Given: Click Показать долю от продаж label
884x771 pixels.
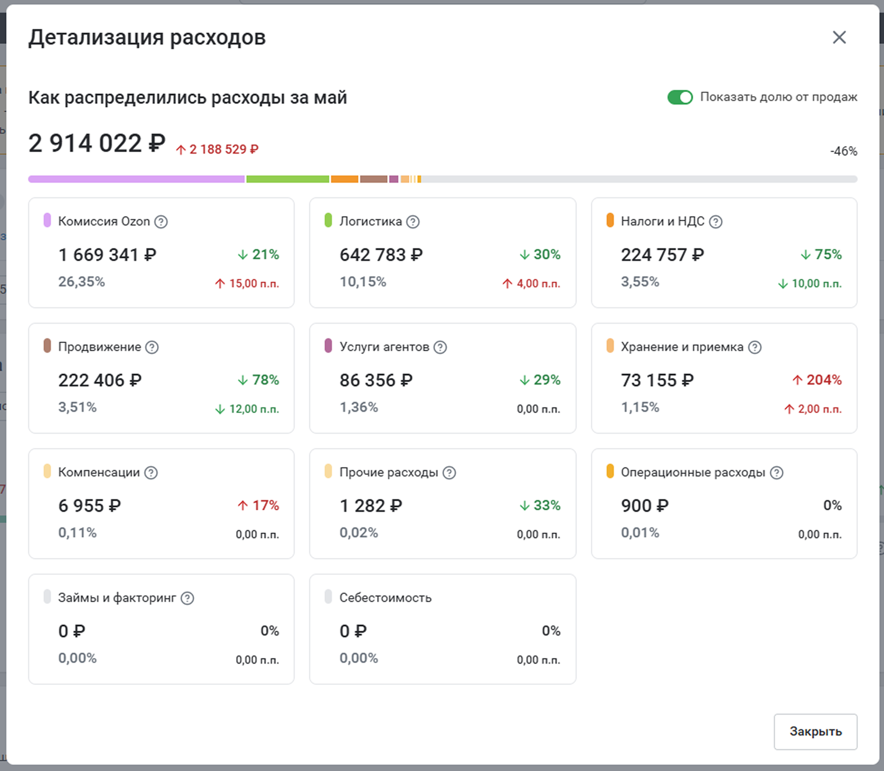Looking at the screenshot, I should (x=779, y=97).
